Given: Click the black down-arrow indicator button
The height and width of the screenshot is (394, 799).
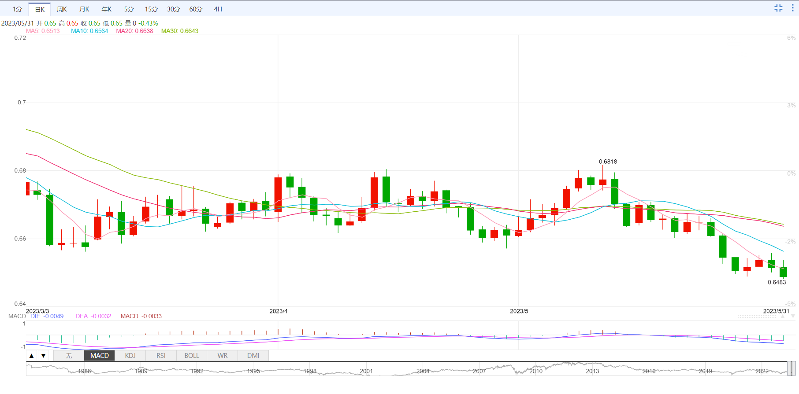Looking at the screenshot, I should click(43, 356).
